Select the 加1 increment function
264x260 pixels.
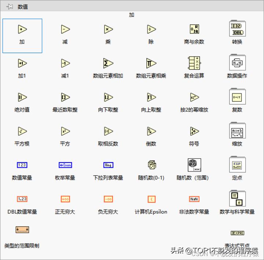tap(22, 63)
